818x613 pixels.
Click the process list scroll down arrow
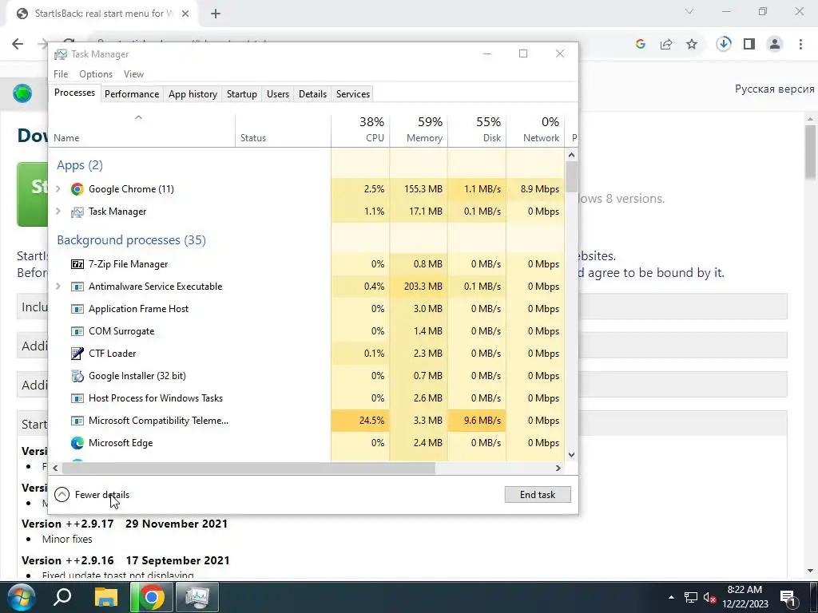tap(572, 454)
